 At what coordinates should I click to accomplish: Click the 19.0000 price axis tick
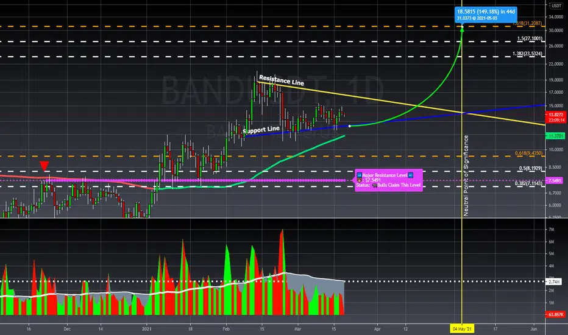556,80
